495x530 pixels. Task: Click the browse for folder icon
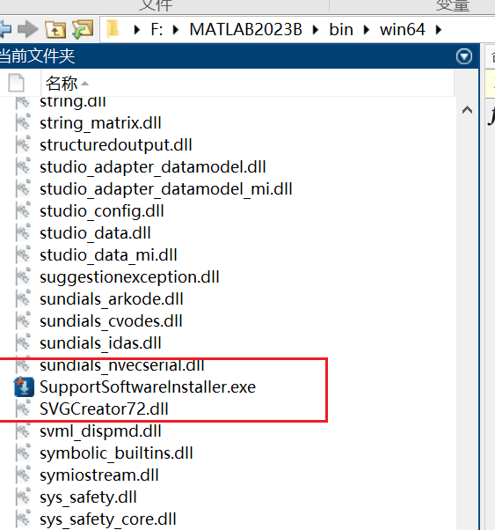point(83,29)
